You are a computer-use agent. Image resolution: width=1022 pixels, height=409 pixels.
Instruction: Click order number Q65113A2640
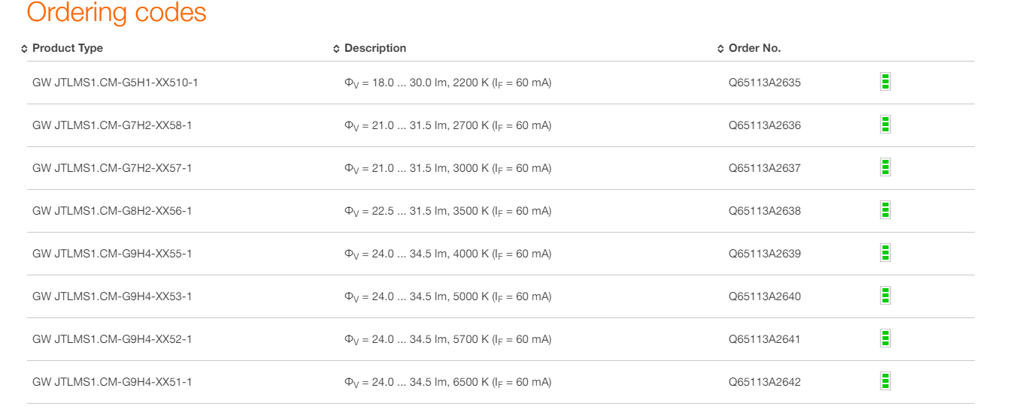point(765,296)
